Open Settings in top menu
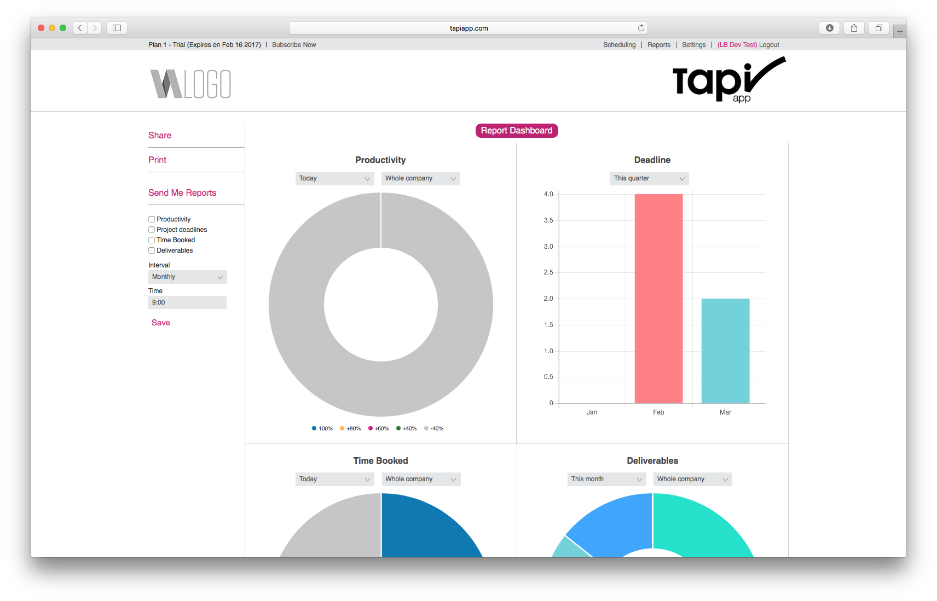This screenshot has width=937, height=601. (693, 45)
